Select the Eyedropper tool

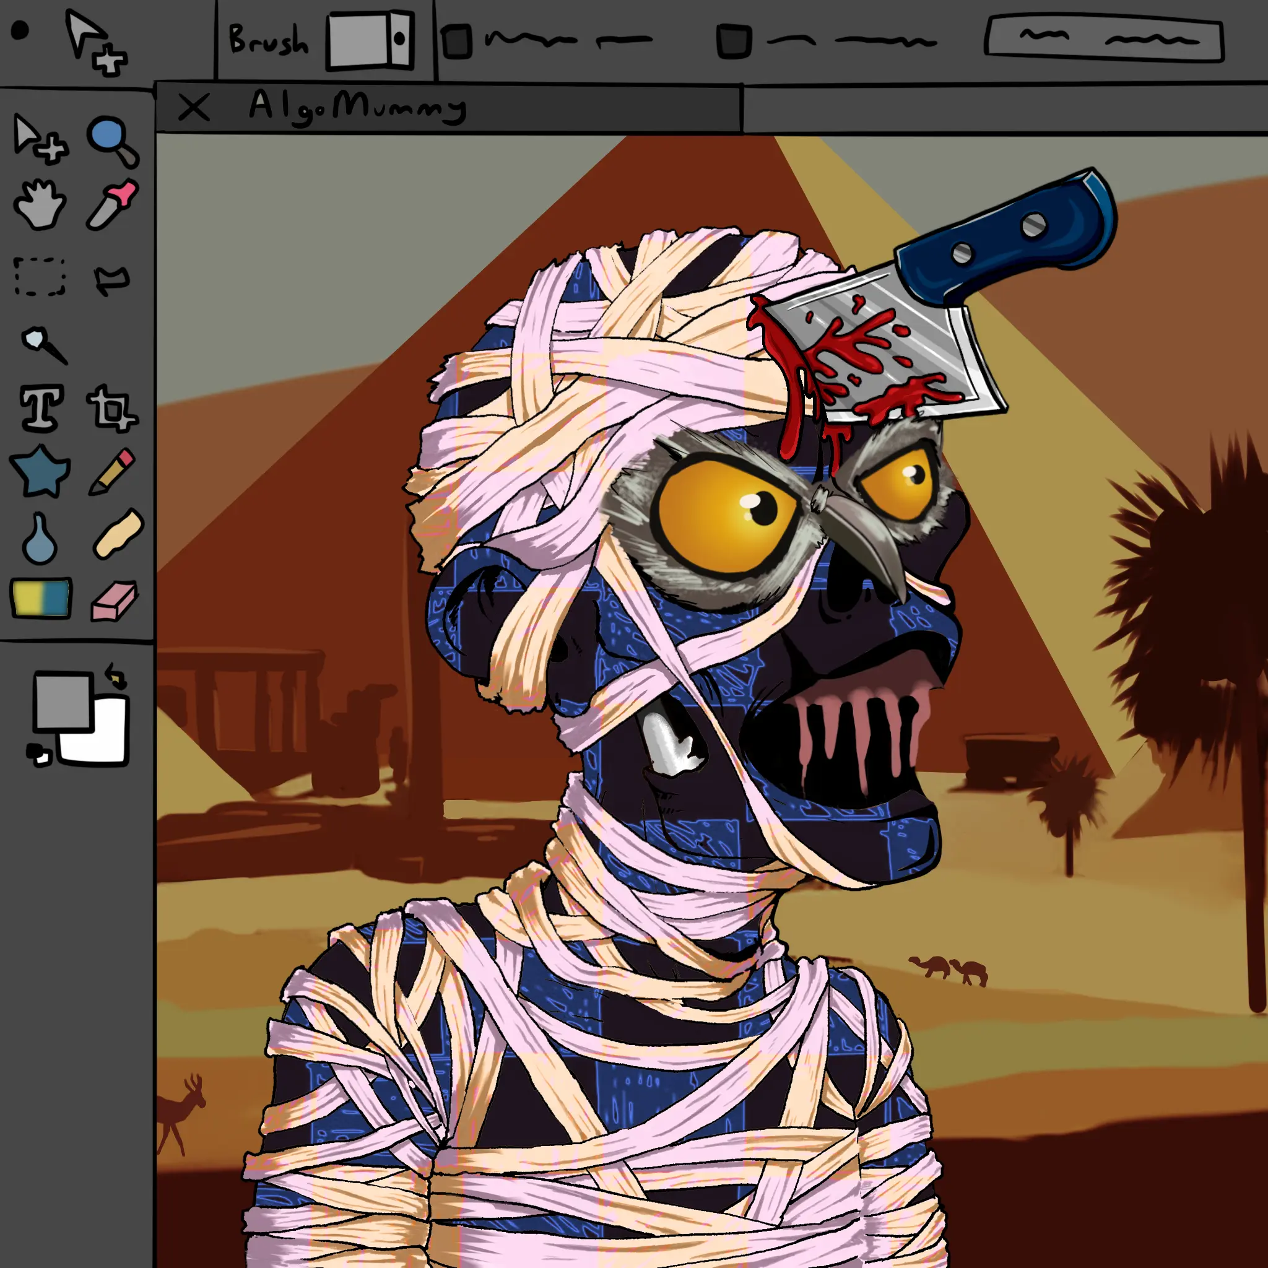111,205
